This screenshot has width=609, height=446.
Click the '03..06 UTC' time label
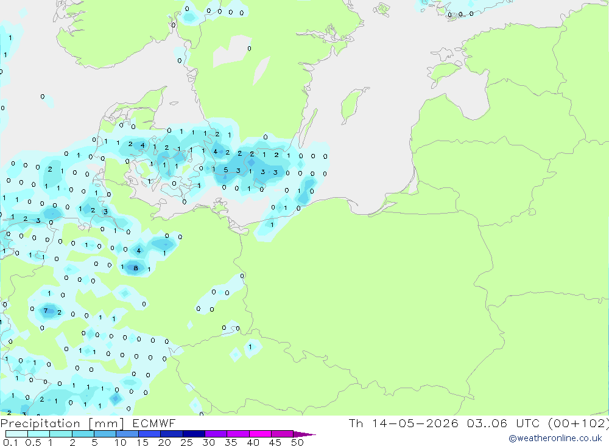click(504, 423)
